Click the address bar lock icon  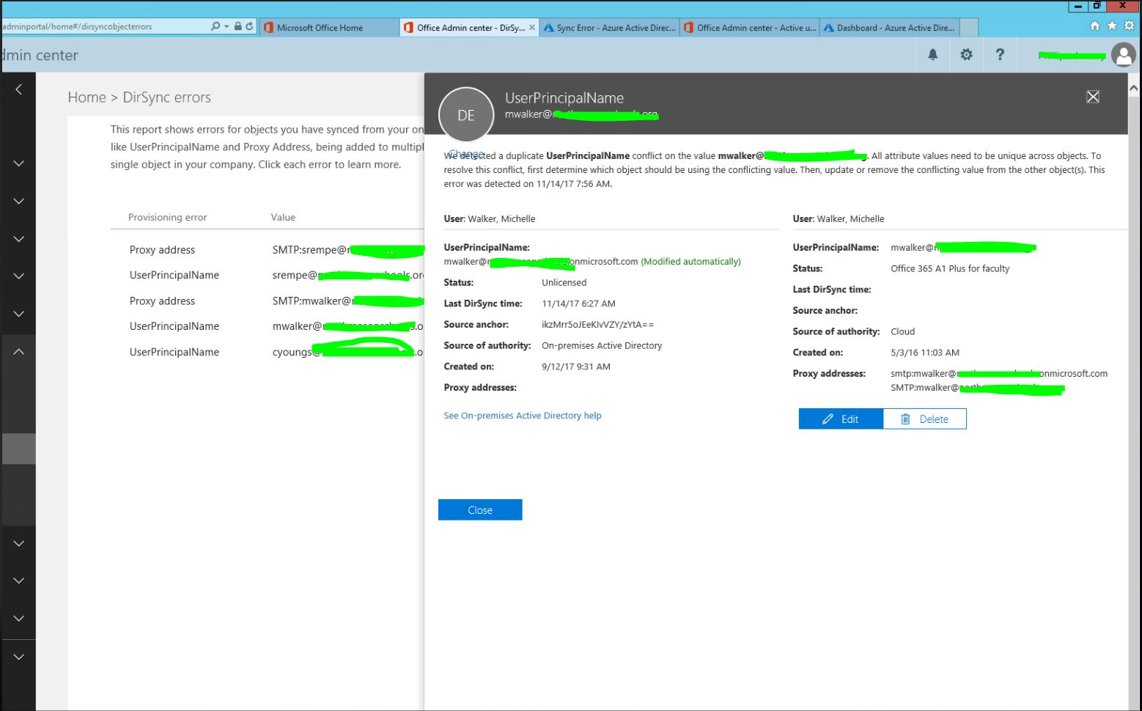(x=238, y=26)
